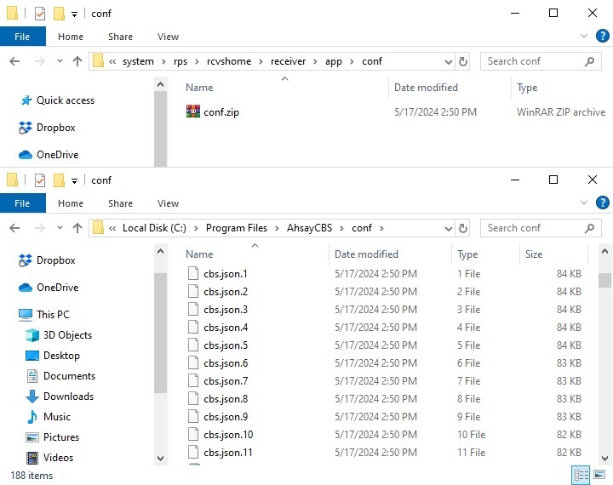
Task: Open File menu in top window
Action: click(23, 37)
